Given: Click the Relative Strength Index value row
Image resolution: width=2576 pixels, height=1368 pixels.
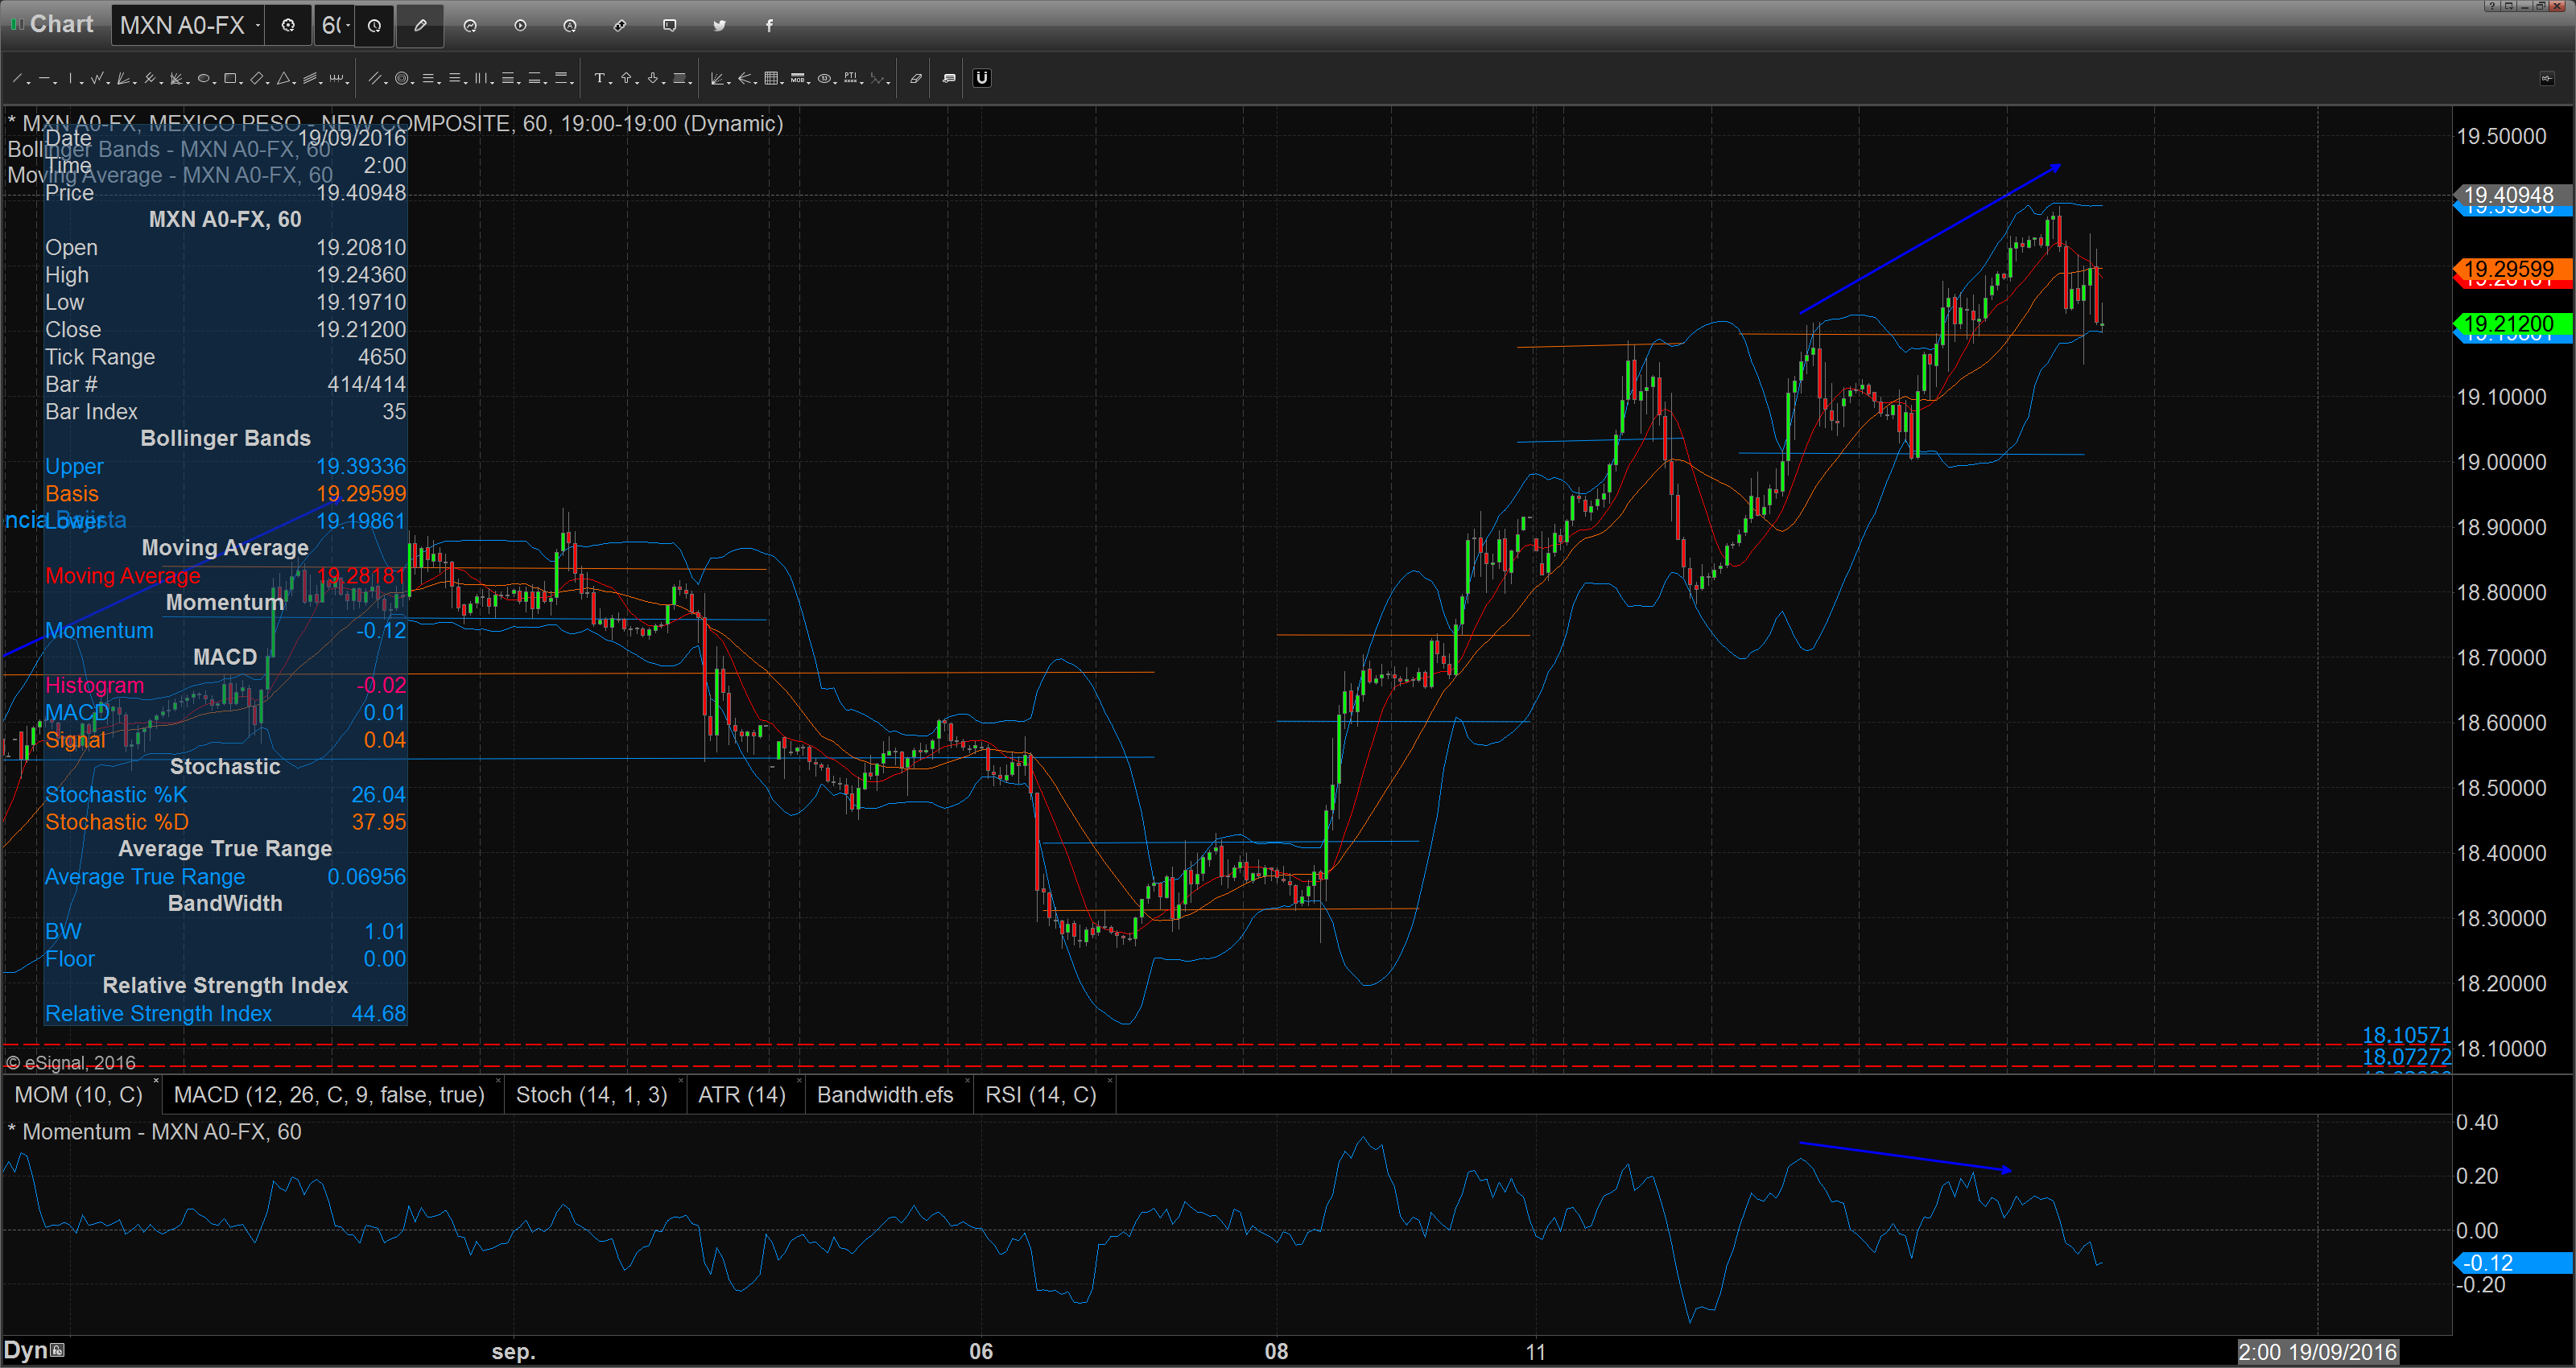Looking at the screenshot, I should 225,1013.
